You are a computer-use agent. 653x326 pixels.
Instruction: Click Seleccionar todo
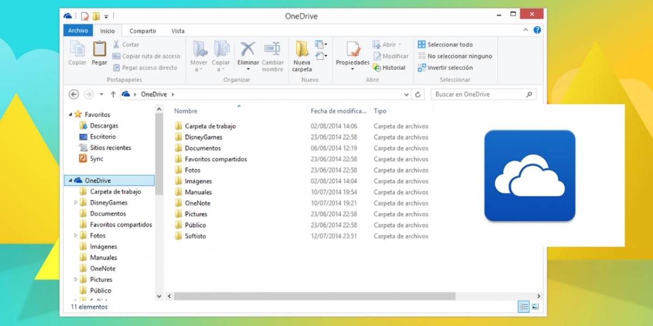pyautogui.click(x=445, y=45)
